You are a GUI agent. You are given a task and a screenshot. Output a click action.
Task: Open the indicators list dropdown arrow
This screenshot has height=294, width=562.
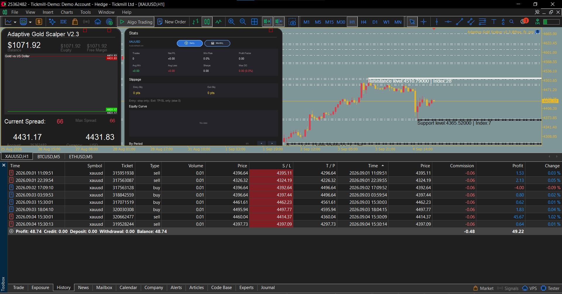(30, 22)
